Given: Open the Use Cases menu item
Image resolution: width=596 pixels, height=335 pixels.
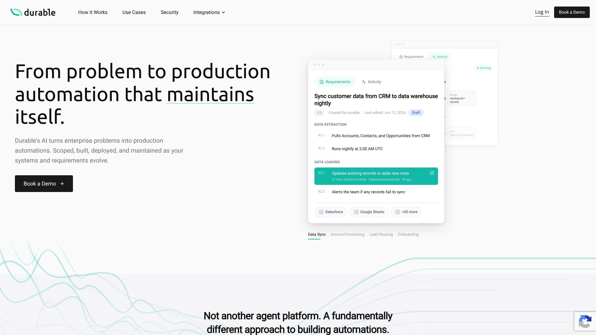Looking at the screenshot, I should (x=134, y=12).
